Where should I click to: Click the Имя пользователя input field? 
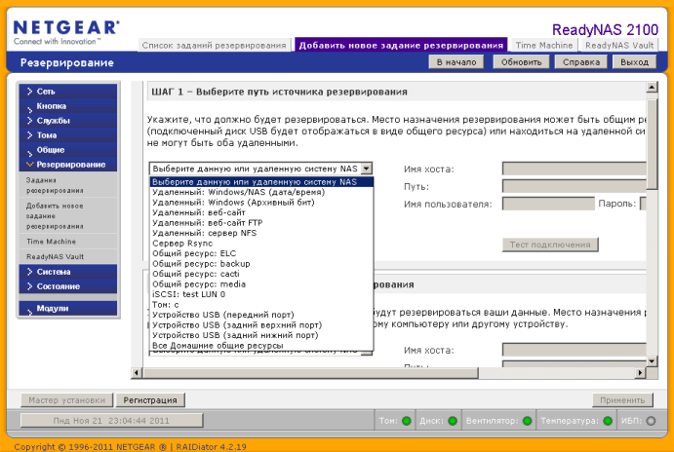point(548,204)
